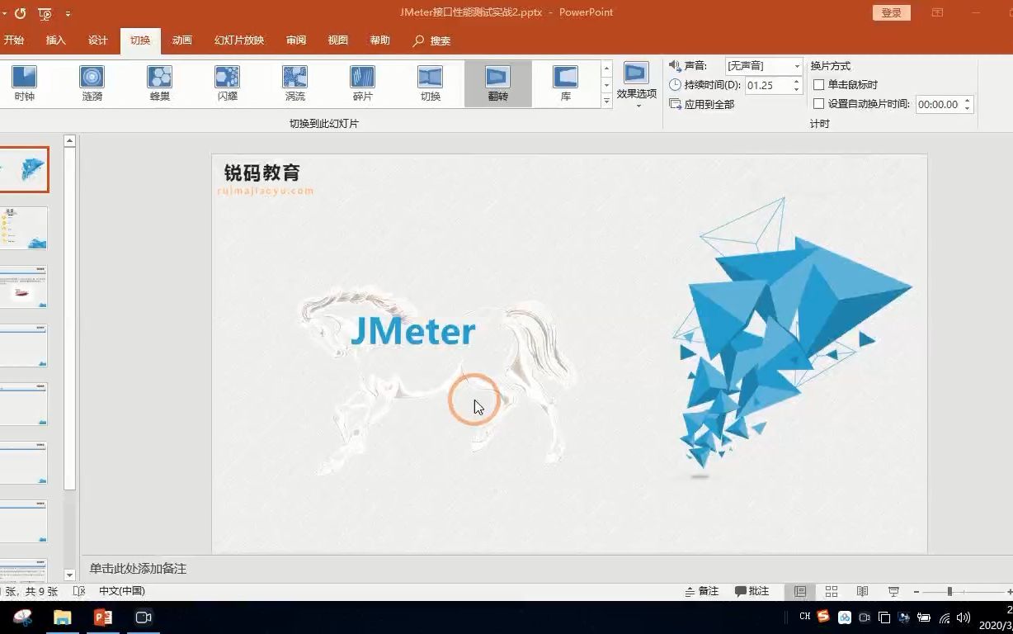Select the second slide thumbnail in the panel
This screenshot has height=634, width=1013.
pos(24,227)
